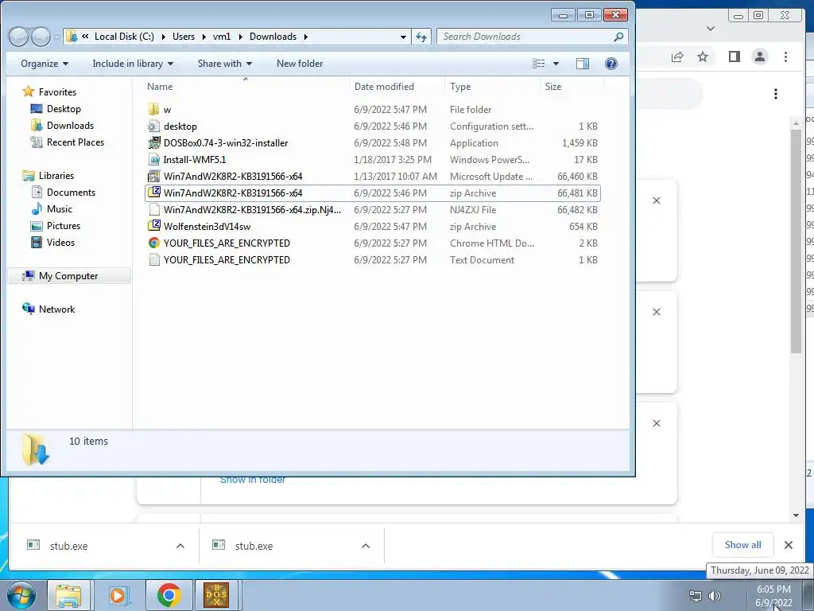This screenshot has width=814, height=611.
Task: Switch to DOSBox from the taskbar
Action: (216, 595)
